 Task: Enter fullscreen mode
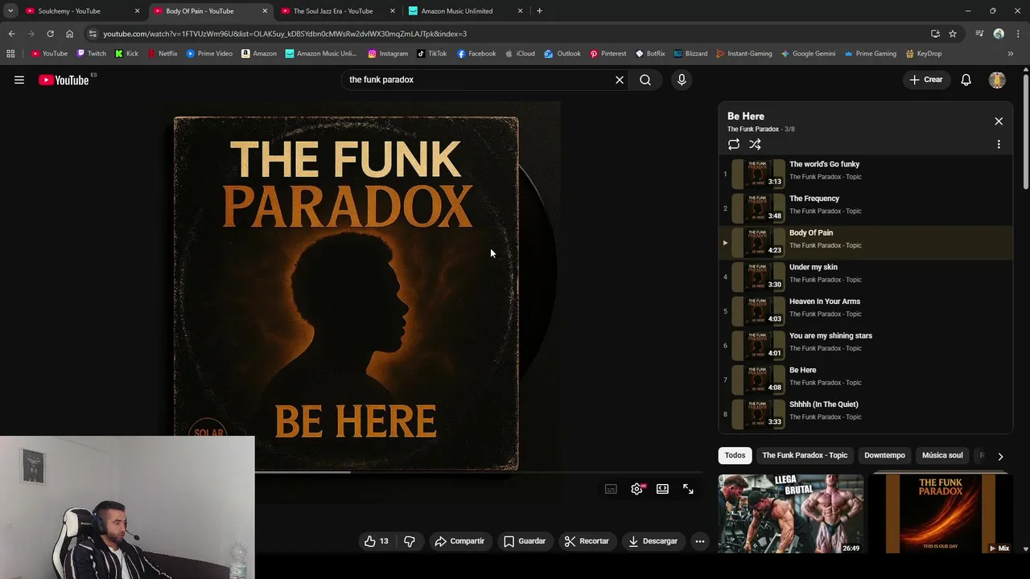(688, 489)
